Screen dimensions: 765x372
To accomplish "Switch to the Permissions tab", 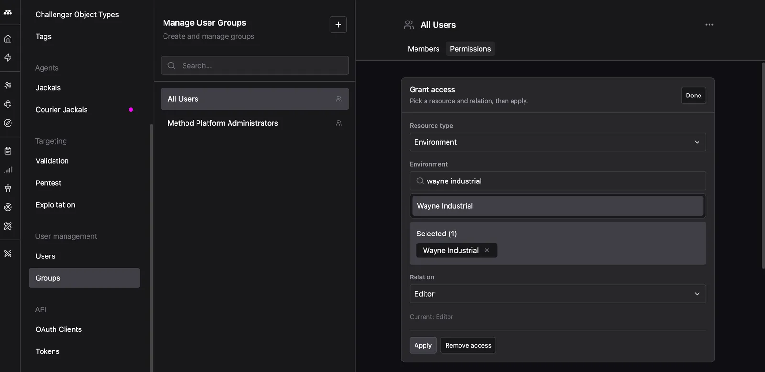I will click(470, 49).
